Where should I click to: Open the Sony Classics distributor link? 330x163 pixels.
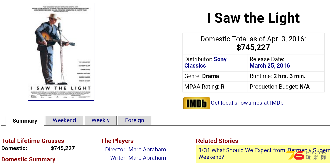pos(205,62)
